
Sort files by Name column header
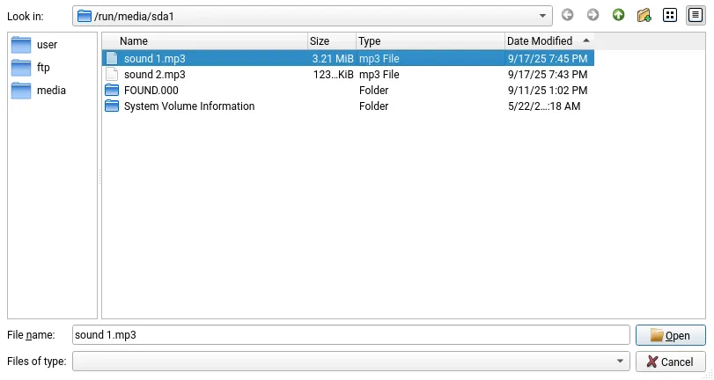(134, 41)
